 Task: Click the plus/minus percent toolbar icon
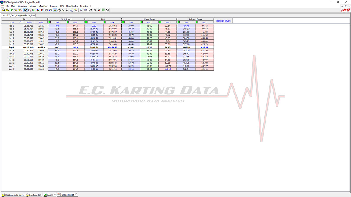point(108,10)
